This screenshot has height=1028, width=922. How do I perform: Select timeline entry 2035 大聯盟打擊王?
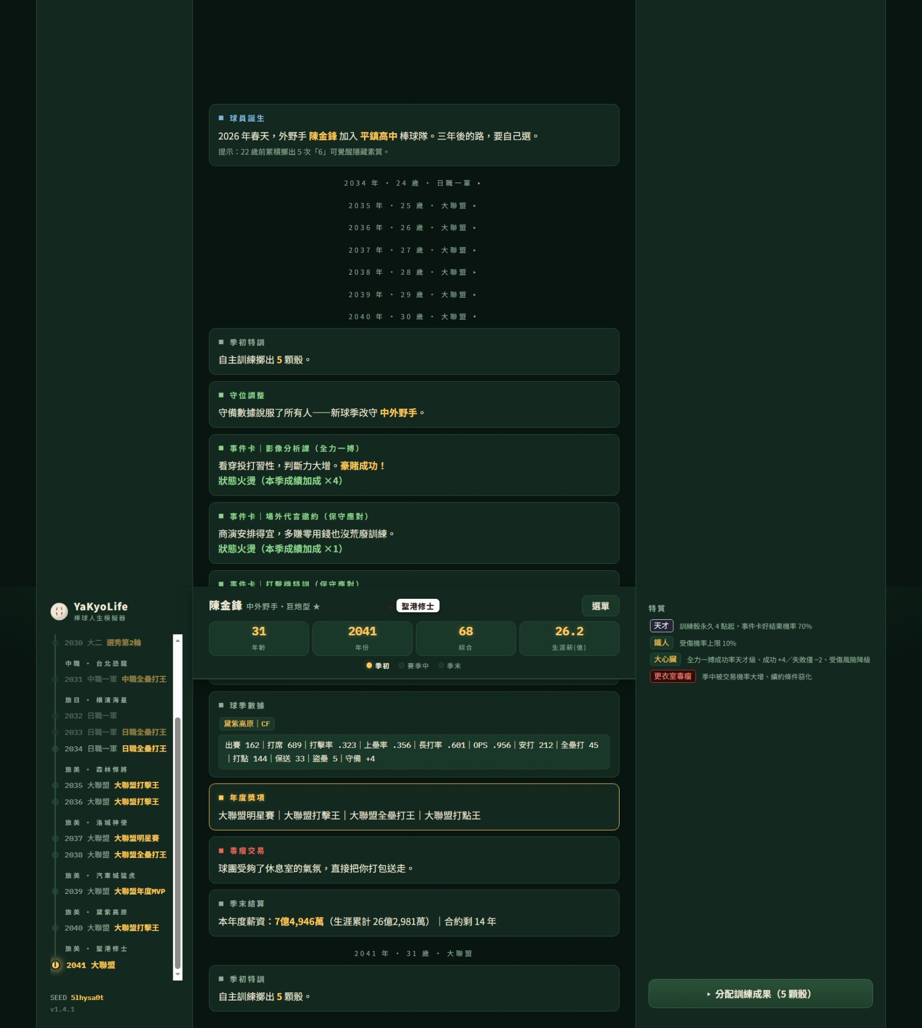click(111, 785)
